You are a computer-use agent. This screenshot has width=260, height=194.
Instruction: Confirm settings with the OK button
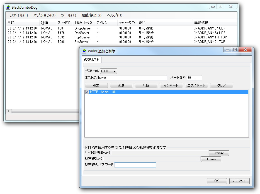[x=217, y=181]
